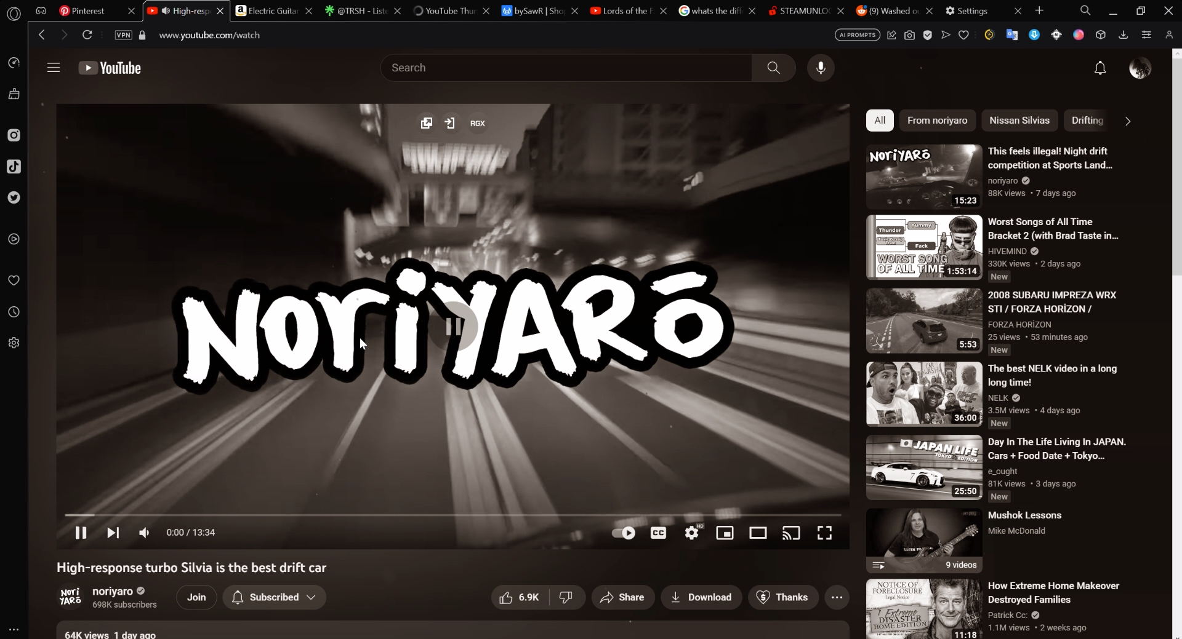
Task: Download the video
Action: 701,597
